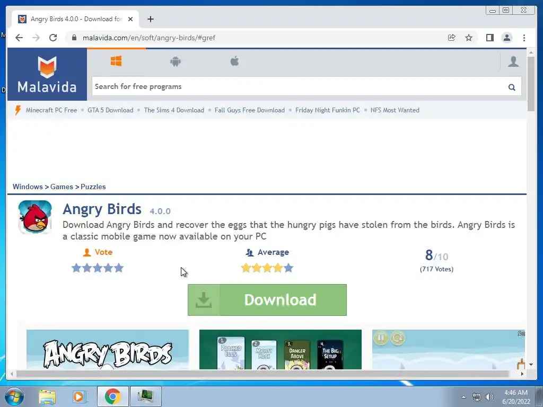Switch to the Android platform tab
The height and width of the screenshot is (407, 543).
coord(176,61)
